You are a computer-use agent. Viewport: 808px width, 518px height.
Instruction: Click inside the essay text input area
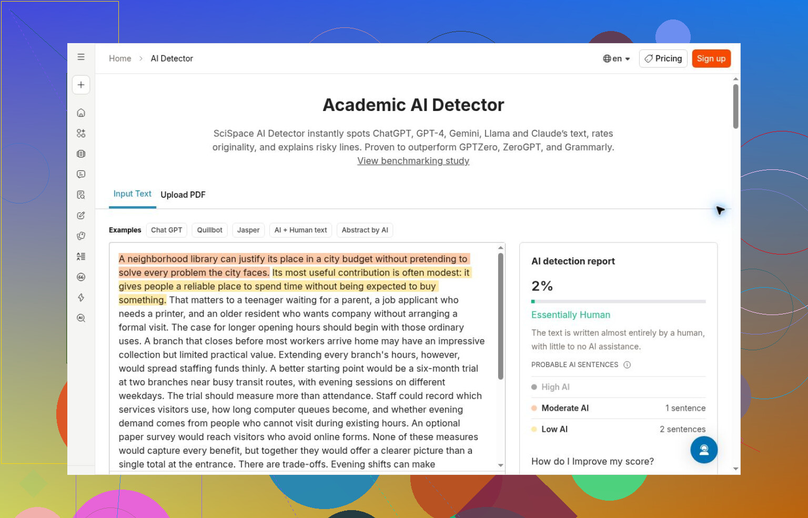click(302, 358)
